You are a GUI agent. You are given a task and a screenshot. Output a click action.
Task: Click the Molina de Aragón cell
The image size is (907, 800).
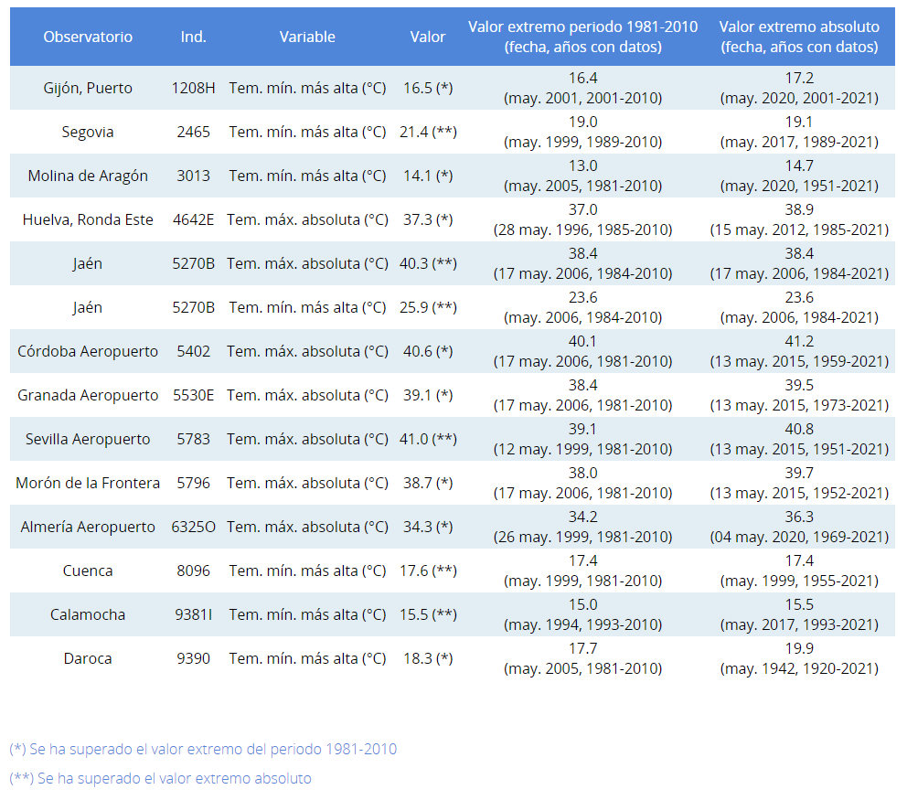coord(88,176)
